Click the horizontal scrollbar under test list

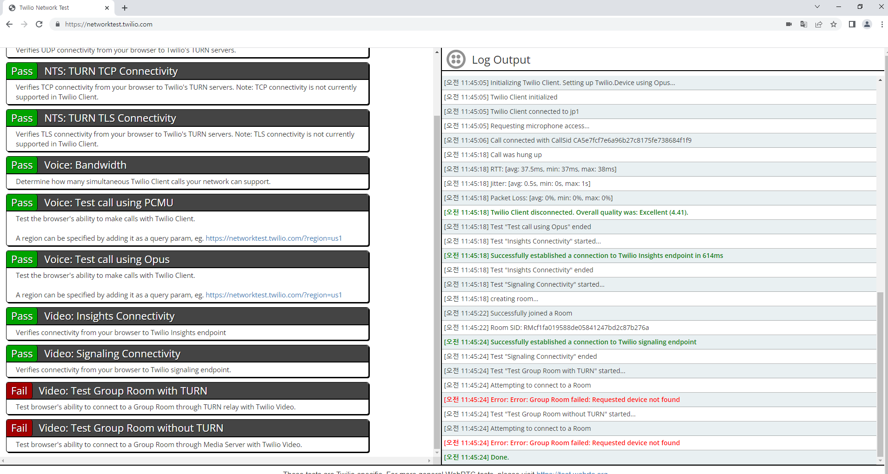(x=216, y=461)
